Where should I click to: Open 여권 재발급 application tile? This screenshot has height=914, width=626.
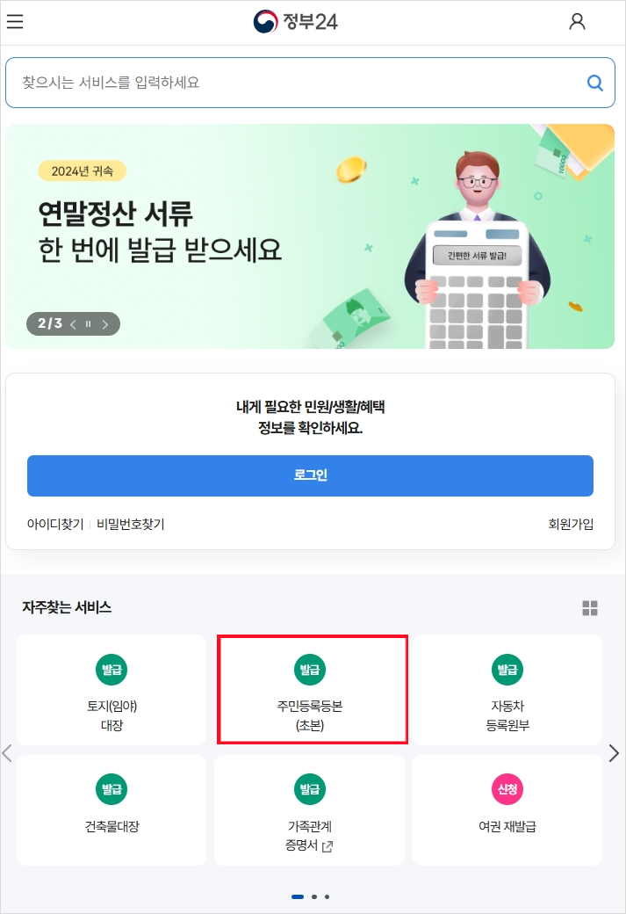point(507,810)
